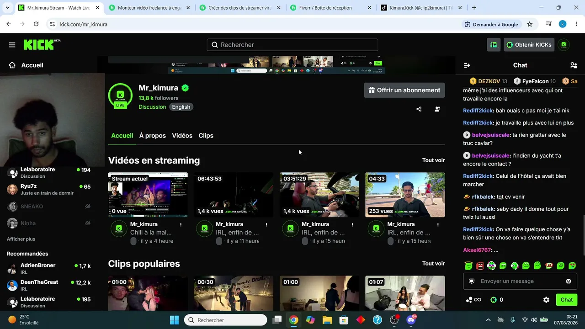Open the 03:51:29 driving video thumbnail
Screen dimensions: 585x329
[x=319, y=195]
